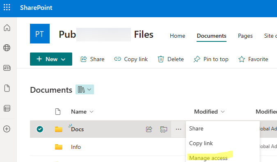This screenshot has width=277, height=162.
Task: Go to SharePoint home via header title
Action: (x=36, y=8)
